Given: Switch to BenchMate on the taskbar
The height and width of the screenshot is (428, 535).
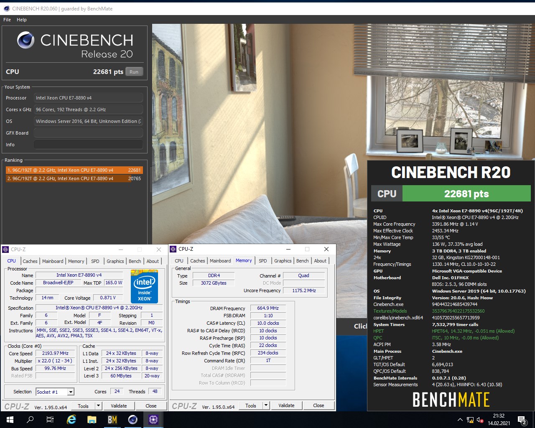Looking at the screenshot, I should pos(112,420).
